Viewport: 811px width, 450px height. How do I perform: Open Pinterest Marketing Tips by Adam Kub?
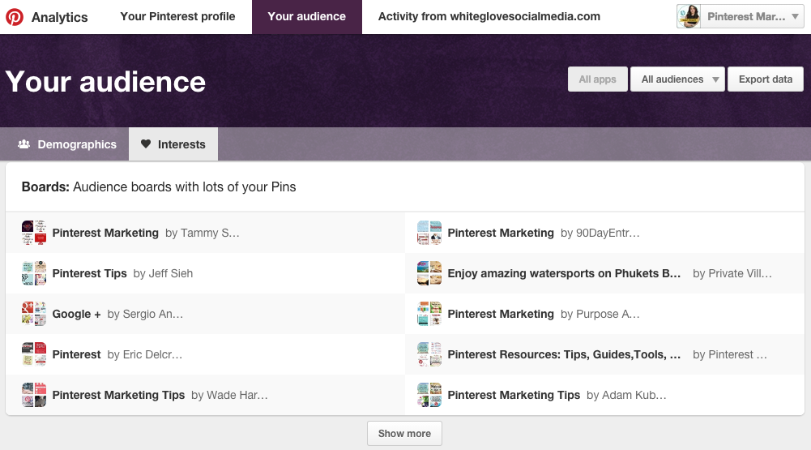514,395
